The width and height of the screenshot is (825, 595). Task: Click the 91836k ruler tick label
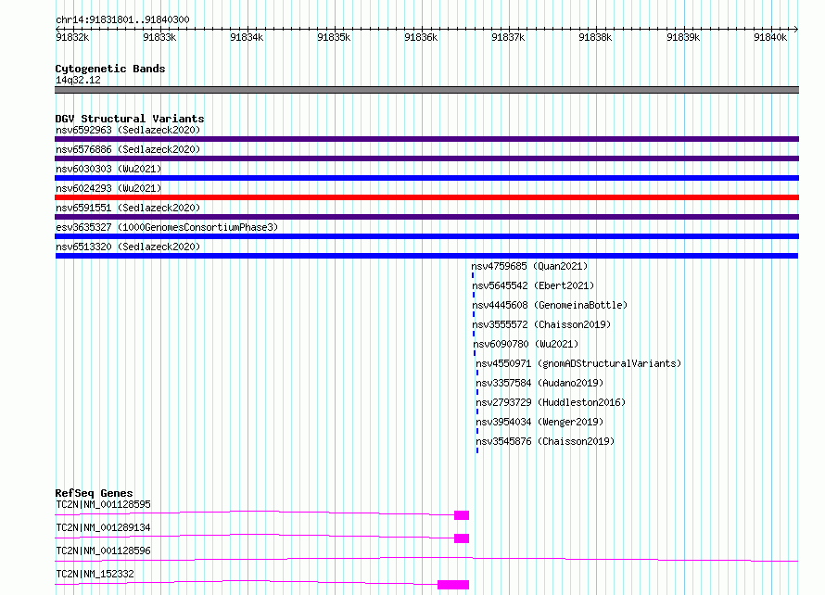click(x=421, y=37)
